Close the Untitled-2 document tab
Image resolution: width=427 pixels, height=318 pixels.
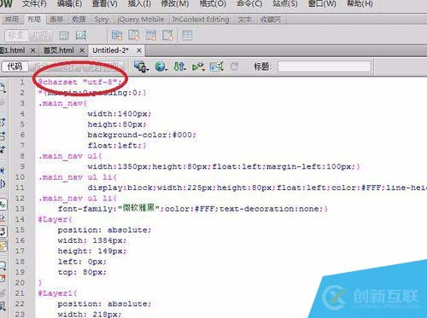tap(139, 50)
